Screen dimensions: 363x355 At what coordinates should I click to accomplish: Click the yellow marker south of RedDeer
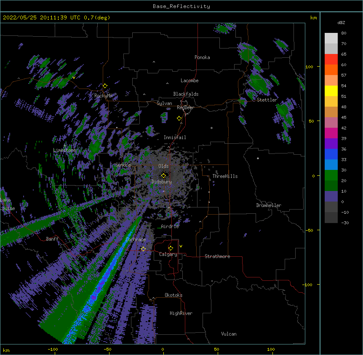[x=179, y=118]
